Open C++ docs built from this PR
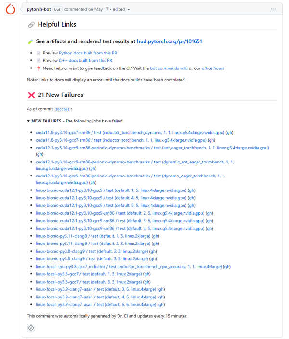The width and height of the screenshot is (289, 339). (x=86, y=61)
